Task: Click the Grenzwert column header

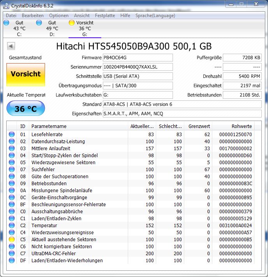Action: (x=198, y=126)
